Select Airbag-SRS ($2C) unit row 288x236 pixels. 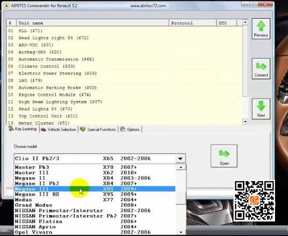tap(125, 52)
